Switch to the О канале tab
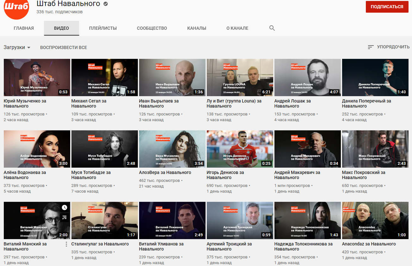This screenshot has width=412, height=266. [237, 28]
